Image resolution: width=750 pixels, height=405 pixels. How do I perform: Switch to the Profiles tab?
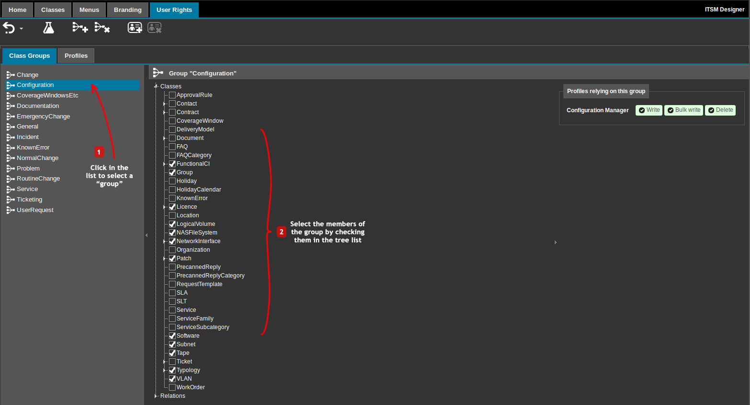(x=76, y=56)
